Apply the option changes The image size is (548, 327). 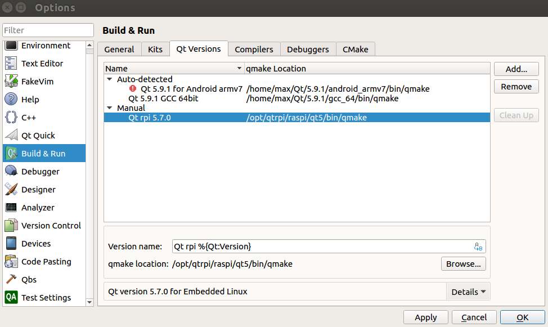[426, 317]
